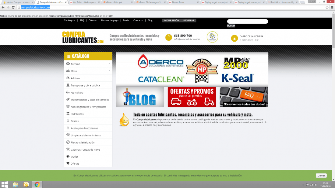Switch to the Recibidos Gmail tab
335x188 pixels.
282,2
